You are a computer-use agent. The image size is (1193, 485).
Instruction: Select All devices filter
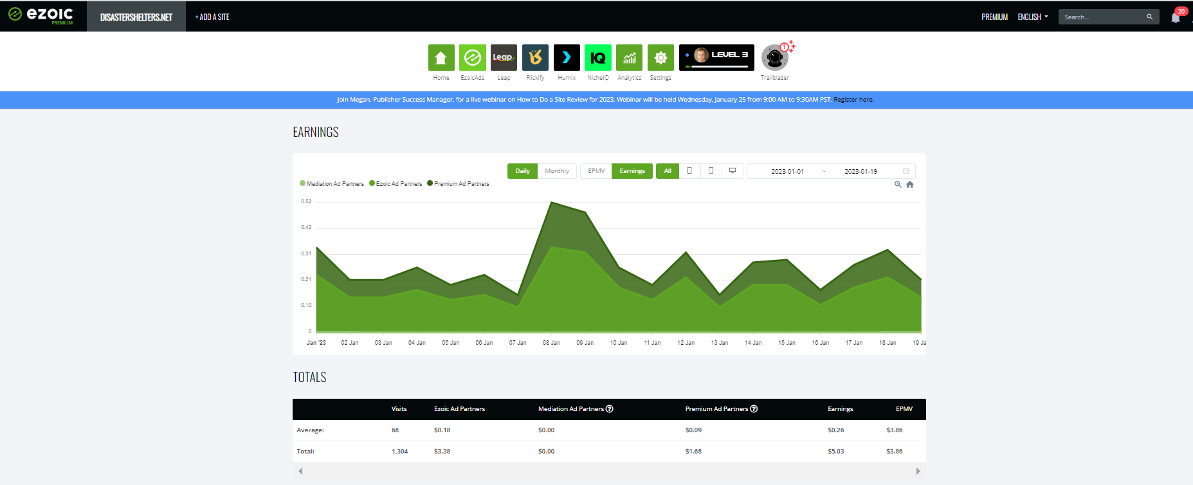pyautogui.click(x=668, y=171)
